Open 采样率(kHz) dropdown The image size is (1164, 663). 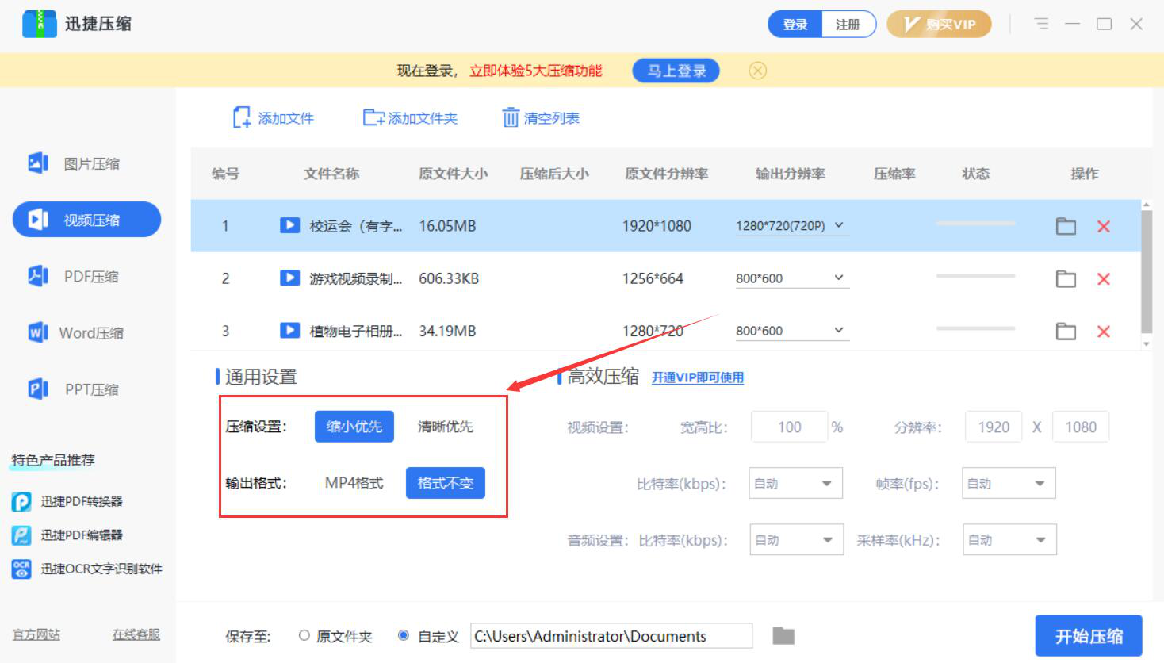click(x=1009, y=540)
